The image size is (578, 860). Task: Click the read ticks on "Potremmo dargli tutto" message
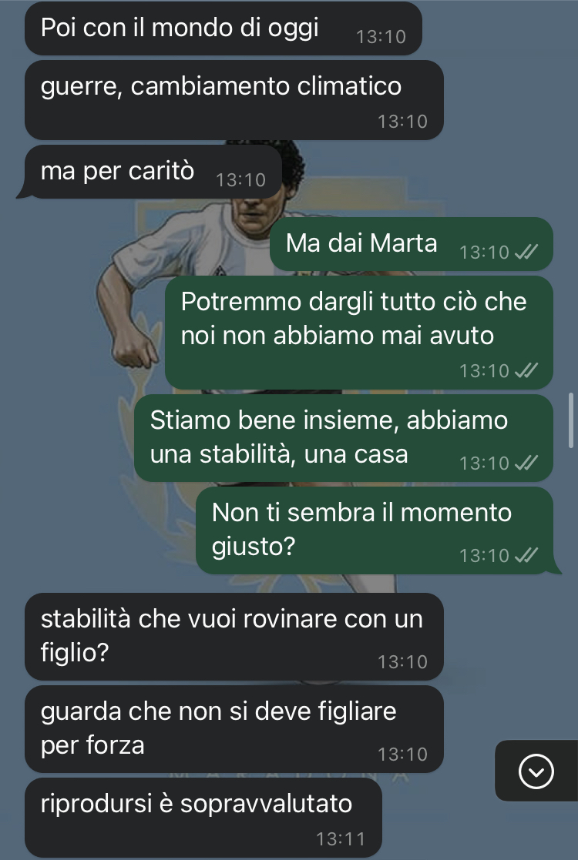click(526, 371)
